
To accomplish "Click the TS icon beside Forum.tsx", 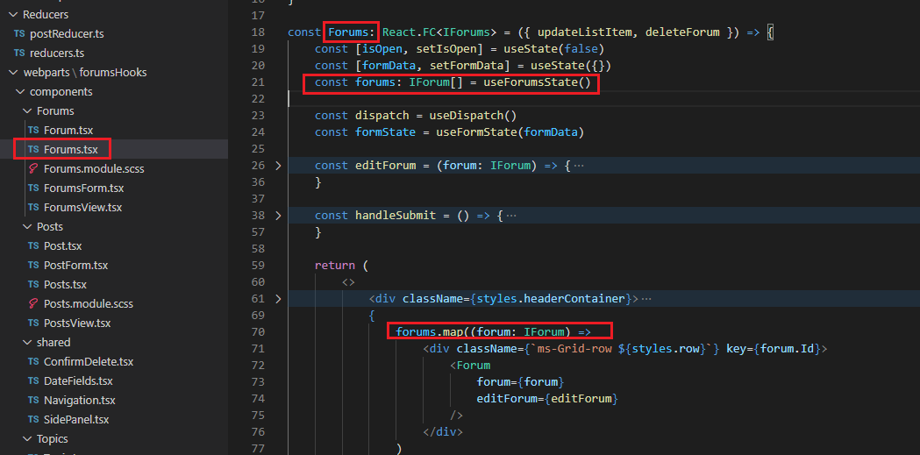I will pos(33,131).
